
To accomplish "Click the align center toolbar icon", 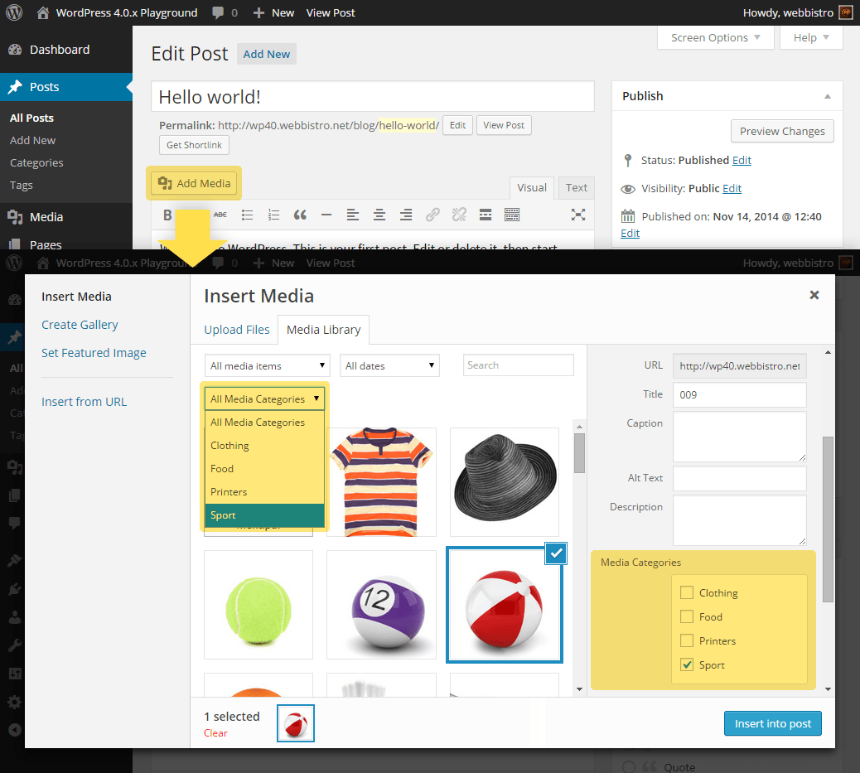I will click(x=379, y=215).
